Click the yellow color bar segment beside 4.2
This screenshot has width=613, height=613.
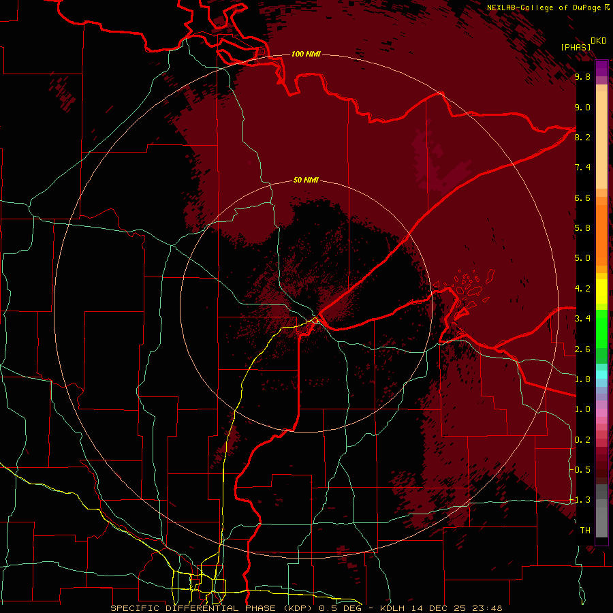(601, 292)
